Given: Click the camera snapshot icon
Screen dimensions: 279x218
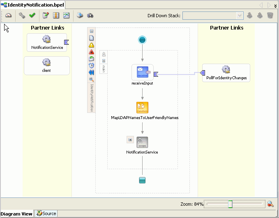Looking at the screenshot, I should [90, 16].
